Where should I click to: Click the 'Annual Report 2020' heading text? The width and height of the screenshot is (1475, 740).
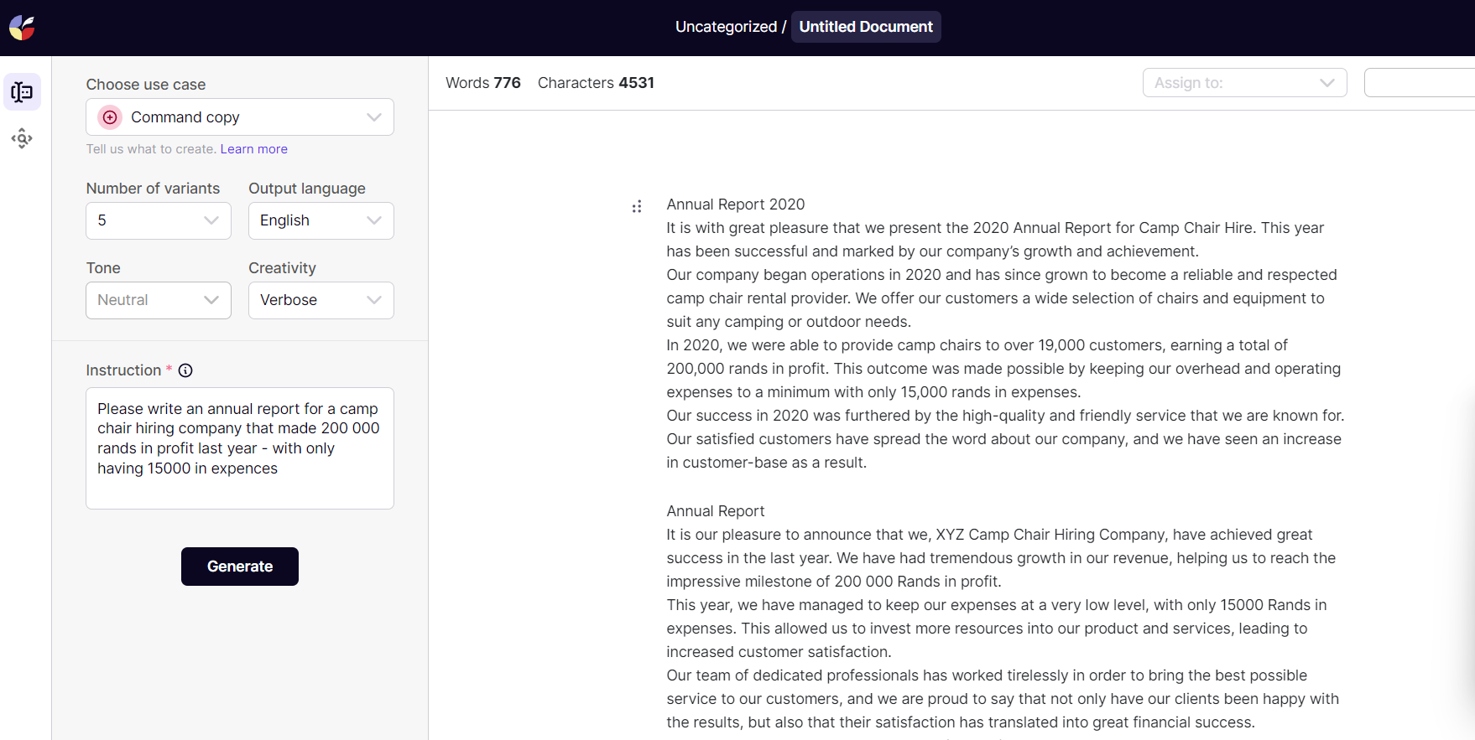tap(735, 204)
